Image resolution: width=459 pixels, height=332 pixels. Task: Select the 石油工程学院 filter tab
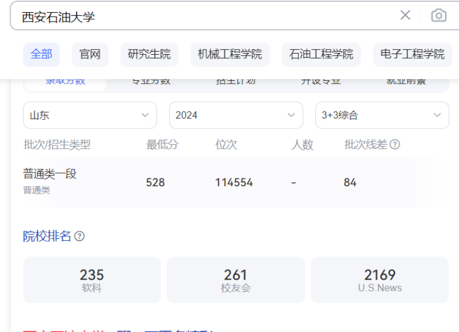[321, 54]
